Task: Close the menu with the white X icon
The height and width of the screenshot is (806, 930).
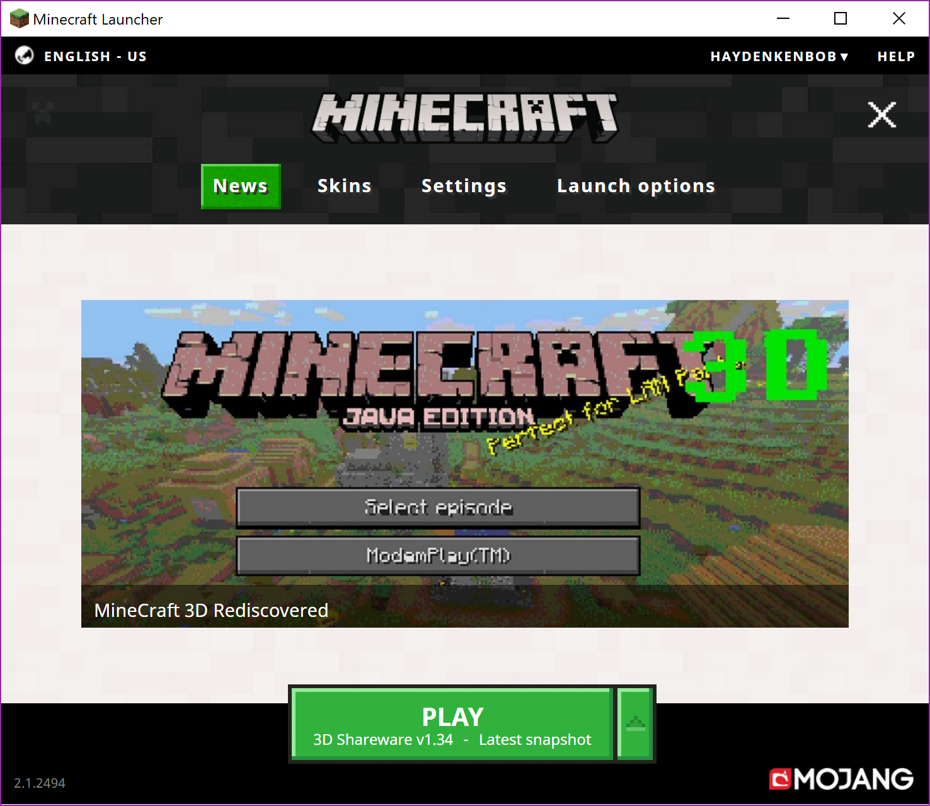Action: coord(881,115)
